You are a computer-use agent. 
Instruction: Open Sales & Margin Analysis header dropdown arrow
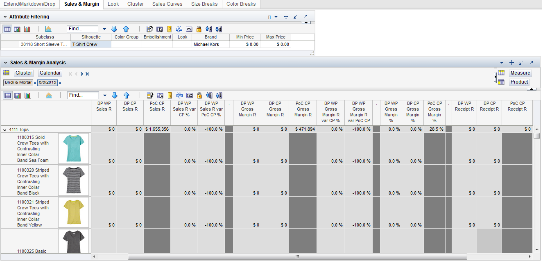(502, 63)
